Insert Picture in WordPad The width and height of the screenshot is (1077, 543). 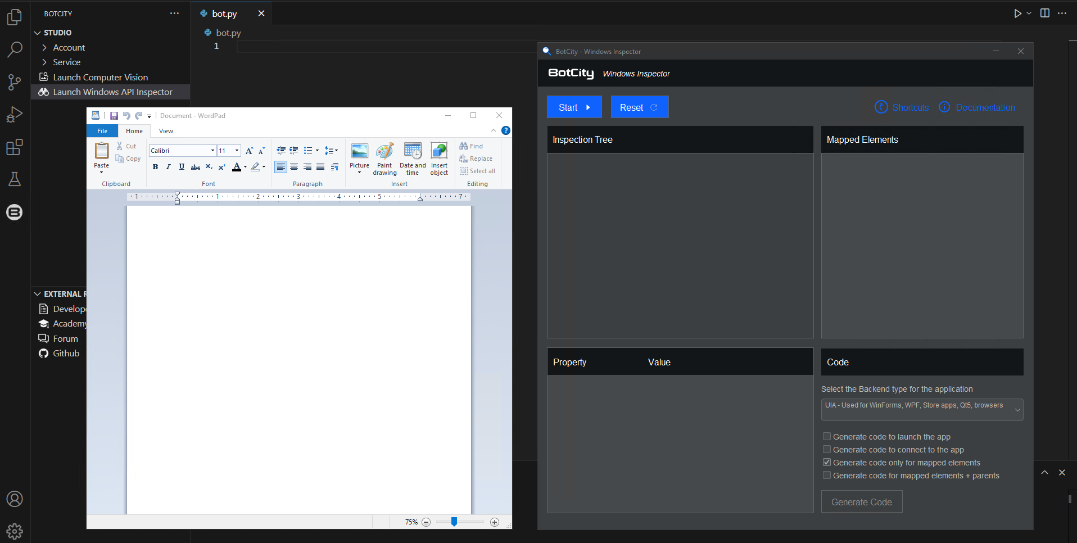click(x=360, y=158)
